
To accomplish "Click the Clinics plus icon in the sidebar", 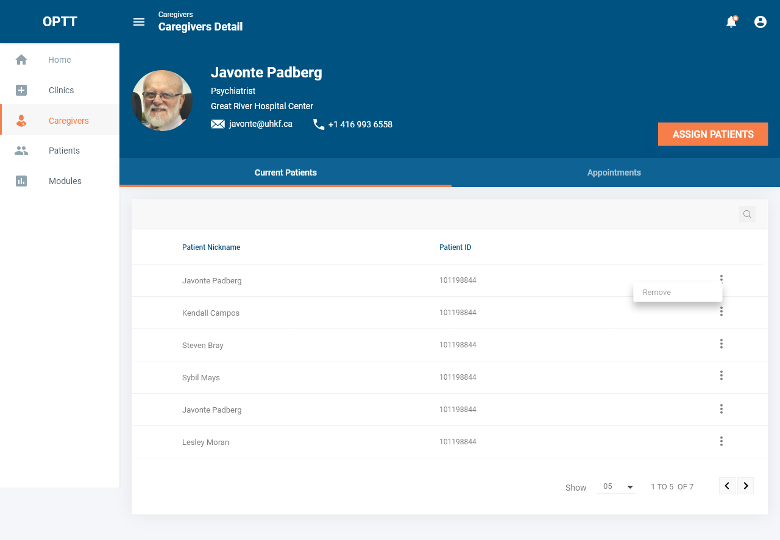I will 21,90.
